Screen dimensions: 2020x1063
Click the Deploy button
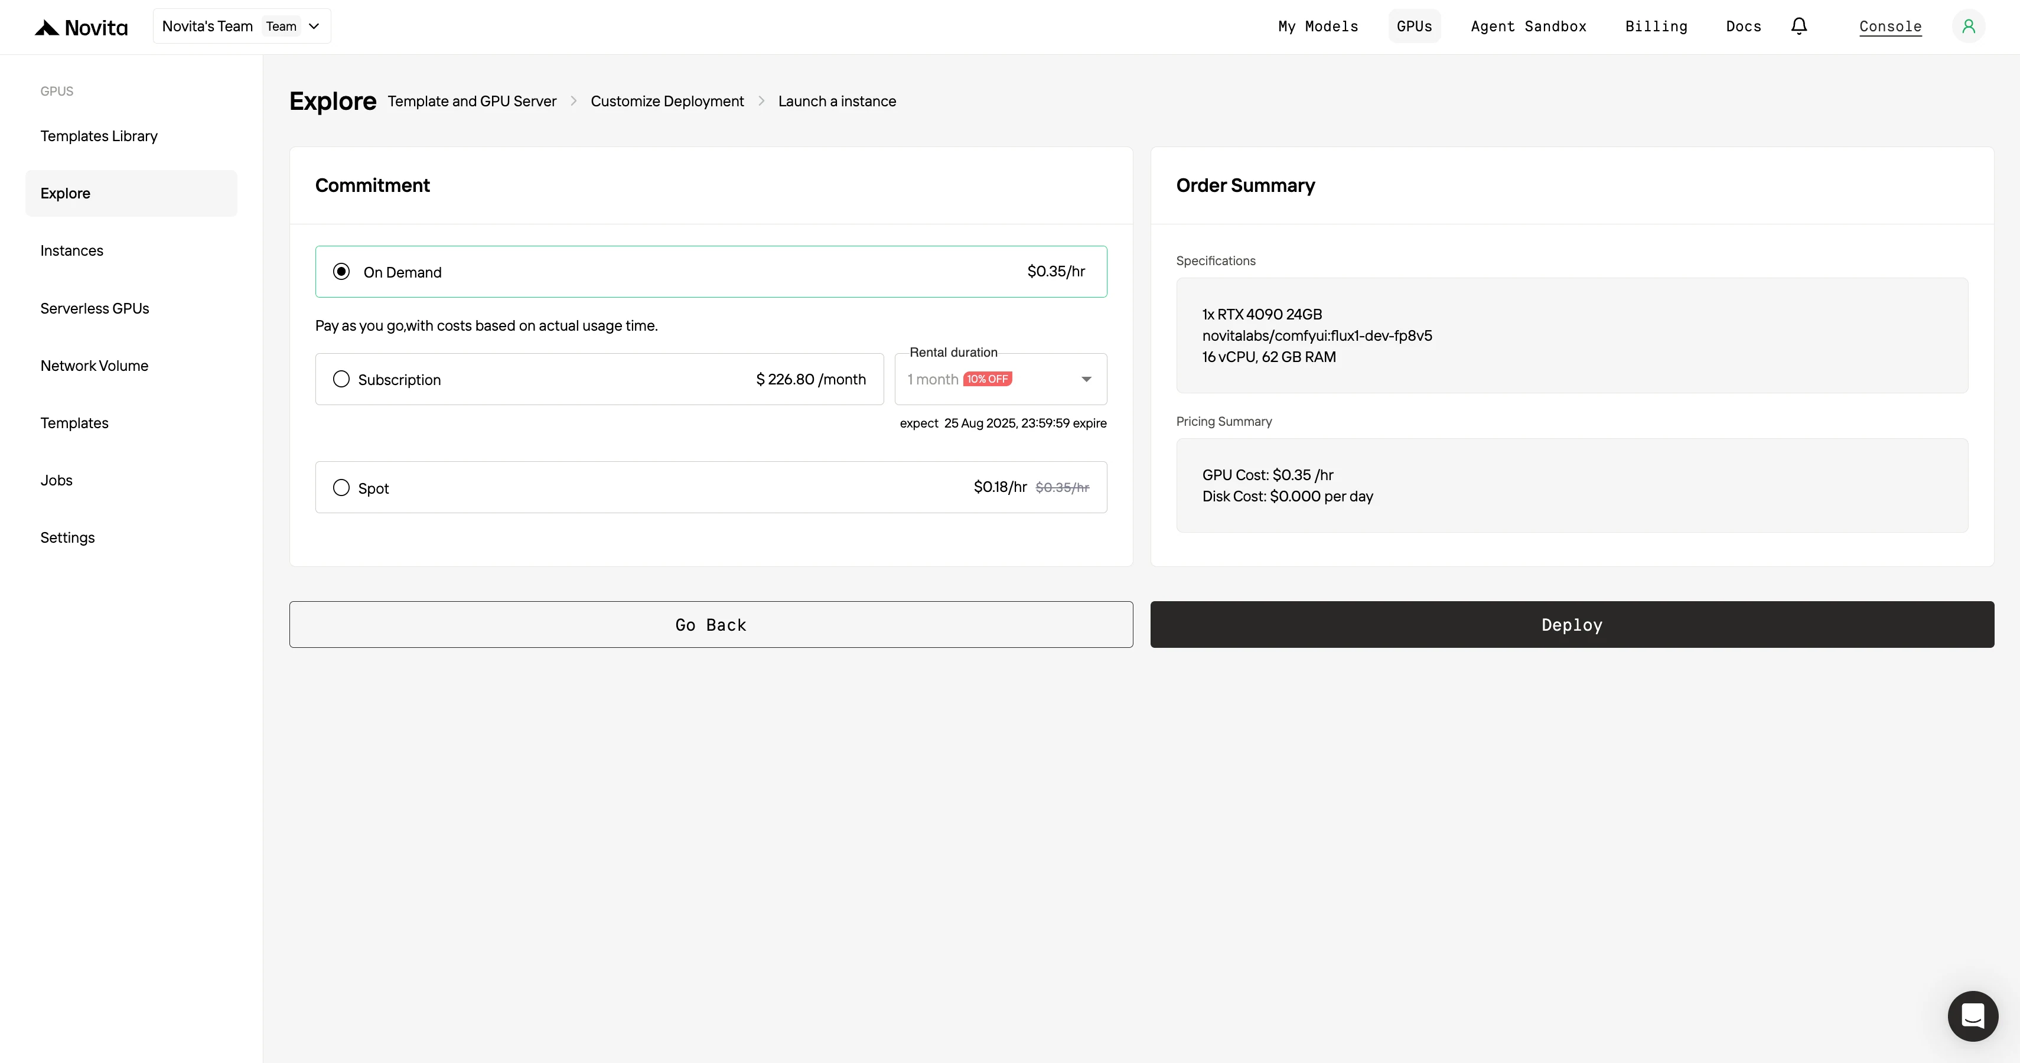[1572, 625]
